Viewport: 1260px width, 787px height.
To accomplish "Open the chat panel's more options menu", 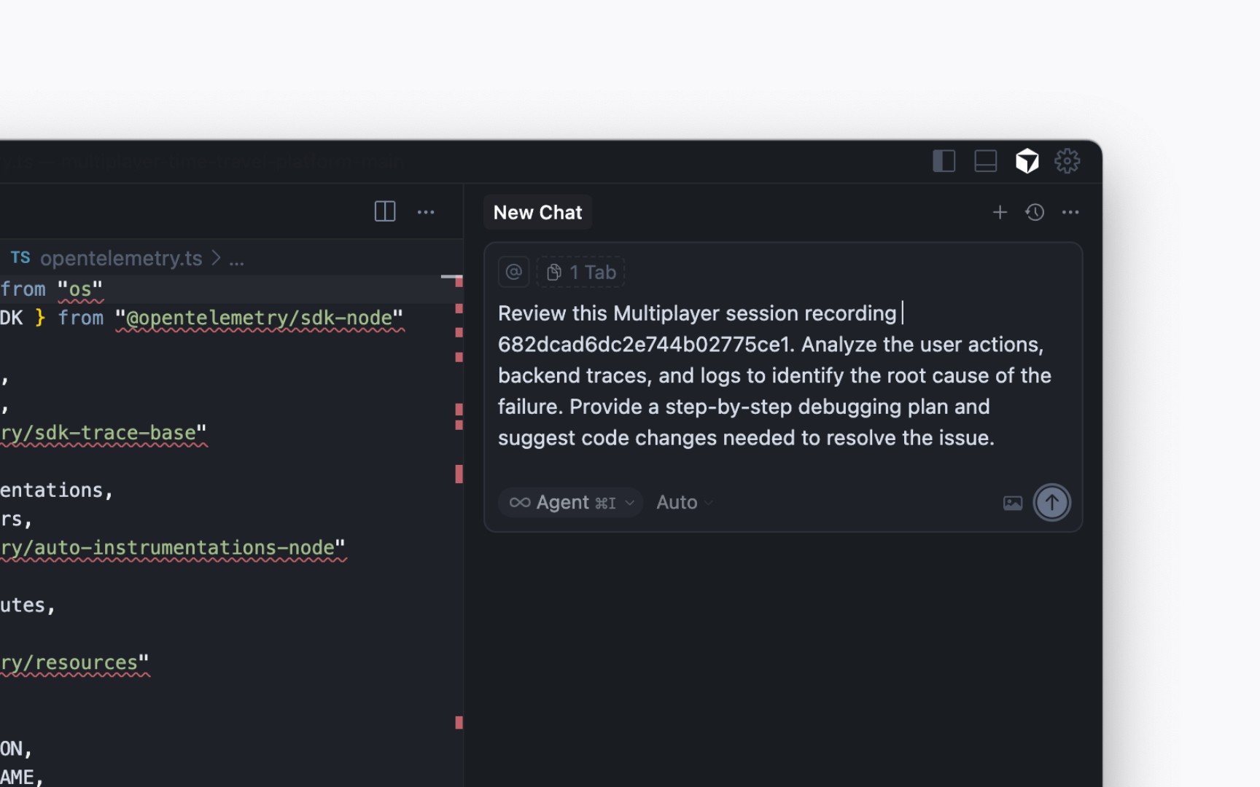I will (x=1070, y=212).
